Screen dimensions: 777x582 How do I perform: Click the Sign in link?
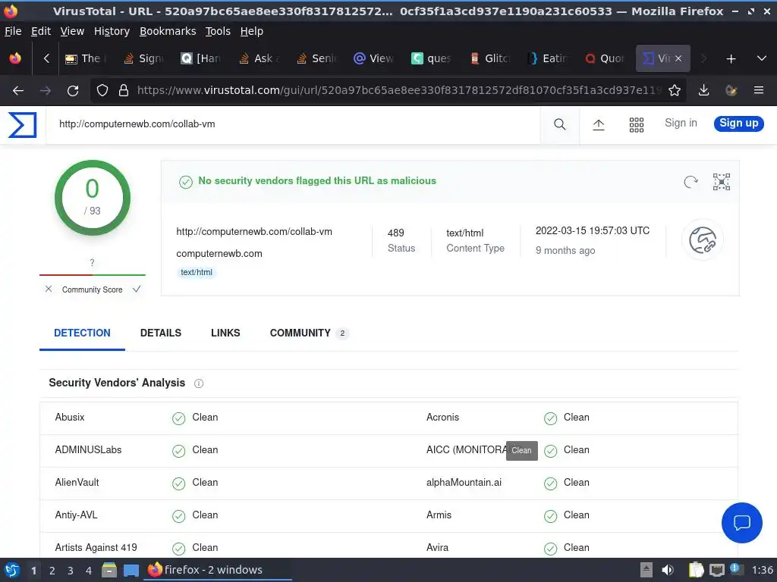click(681, 124)
